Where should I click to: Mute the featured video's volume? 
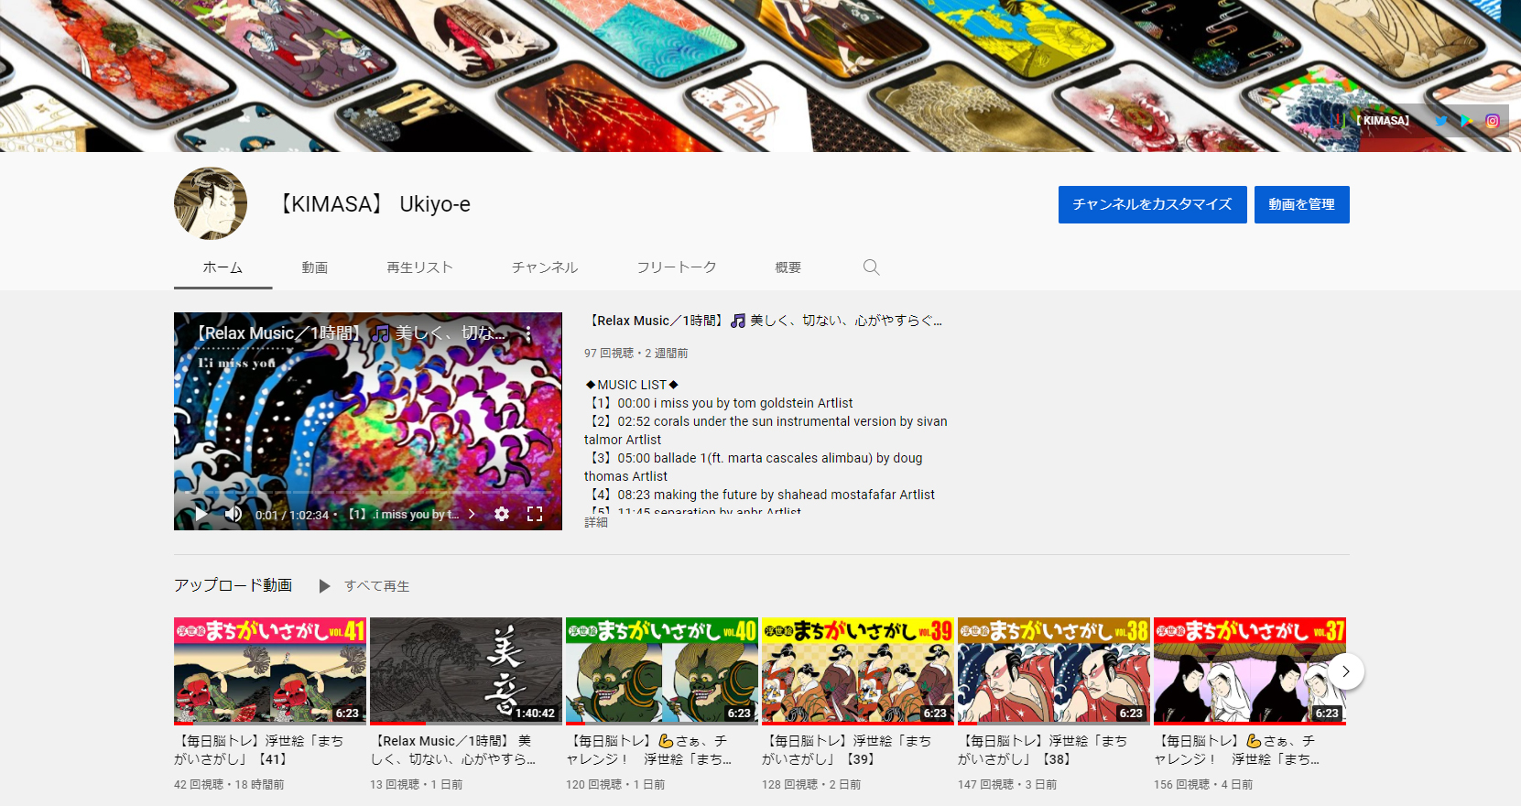[234, 514]
